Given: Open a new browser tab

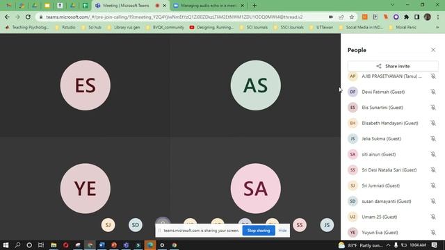Looking at the screenshot, I should [x=254, y=6].
